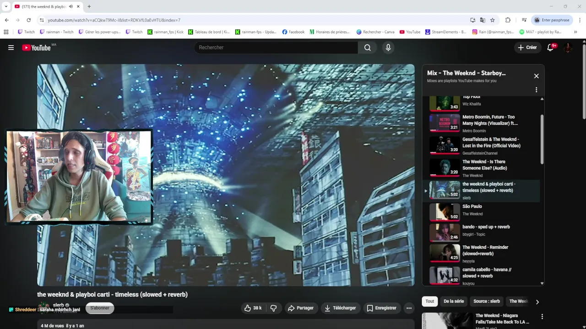Play Metro Boomin Too Many Nights from playlist

tap(484, 123)
